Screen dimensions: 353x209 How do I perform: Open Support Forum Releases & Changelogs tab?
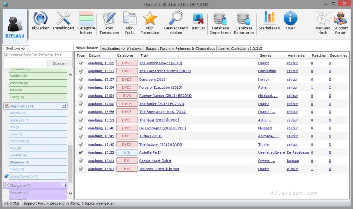(x=180, y=48)
